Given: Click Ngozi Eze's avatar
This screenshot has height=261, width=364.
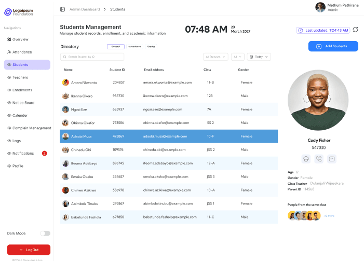Looking at the screenshot, I should 65,109.
